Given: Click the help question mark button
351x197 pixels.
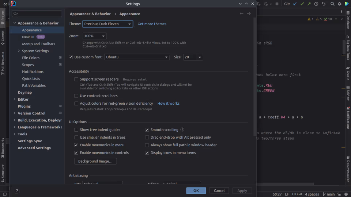Looking at the screenshot, I should point(16,190).
